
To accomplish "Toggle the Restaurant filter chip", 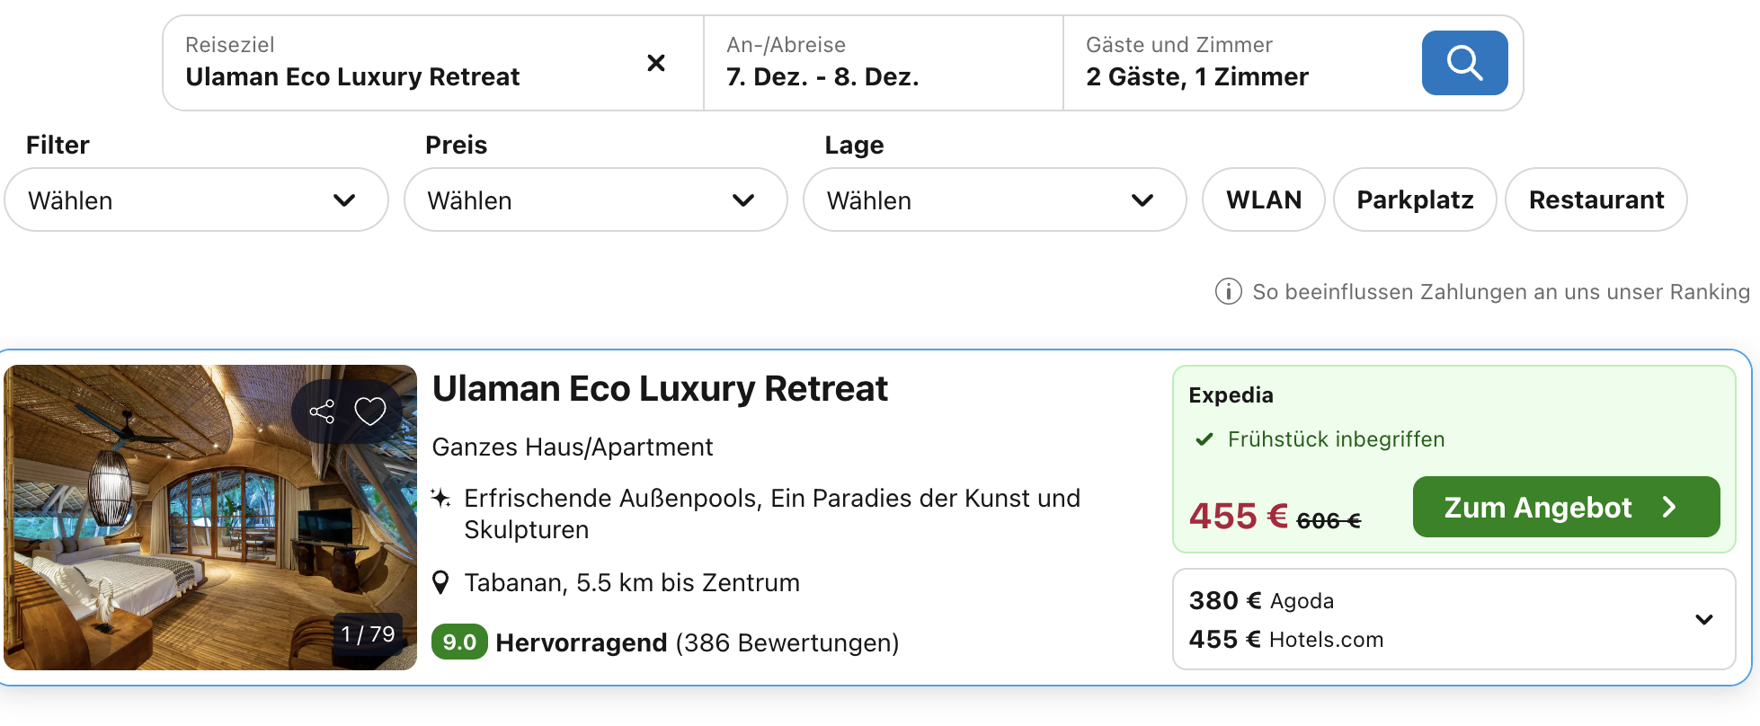I will 1596,199.
